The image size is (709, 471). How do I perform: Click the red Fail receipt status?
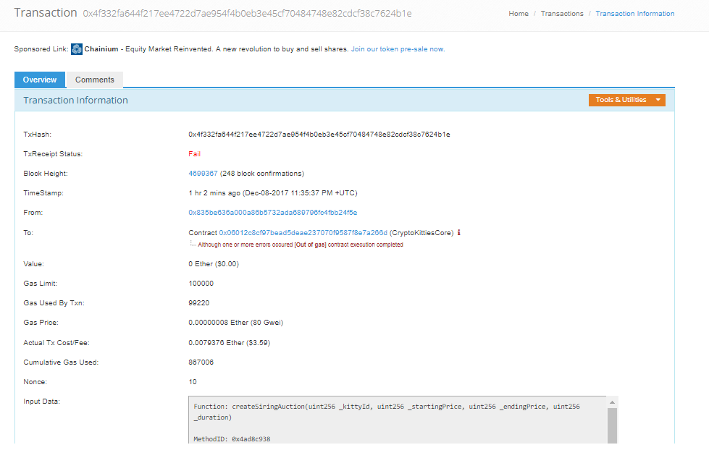pyautogui.click(x=194, y=154)
